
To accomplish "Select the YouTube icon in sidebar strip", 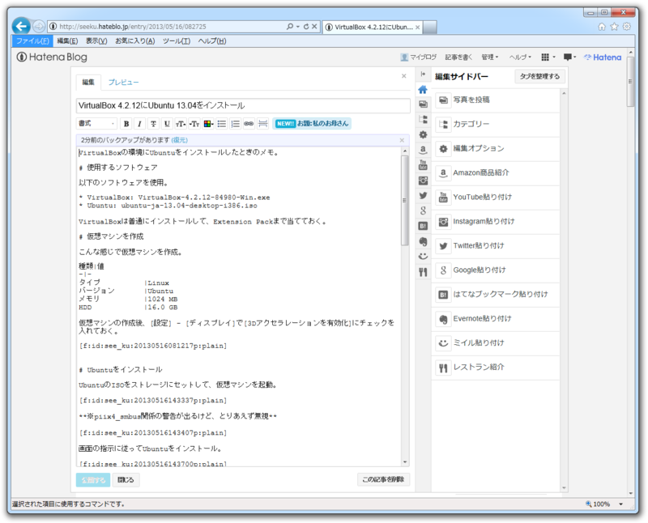I will [423, 165].
